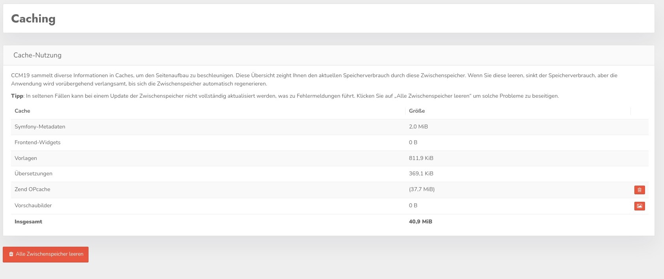Select the Frontend-Widgets row label
The width and height of the screenshot is (664, 279).
pyautogui.click(x=38, y=143)
